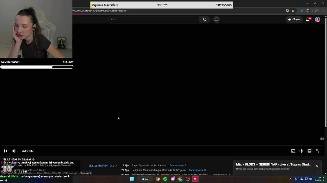The width and height of the screenshot is (327, 183).
Task: Open OBS Studio from the taskbar
Action: (188, 179)
